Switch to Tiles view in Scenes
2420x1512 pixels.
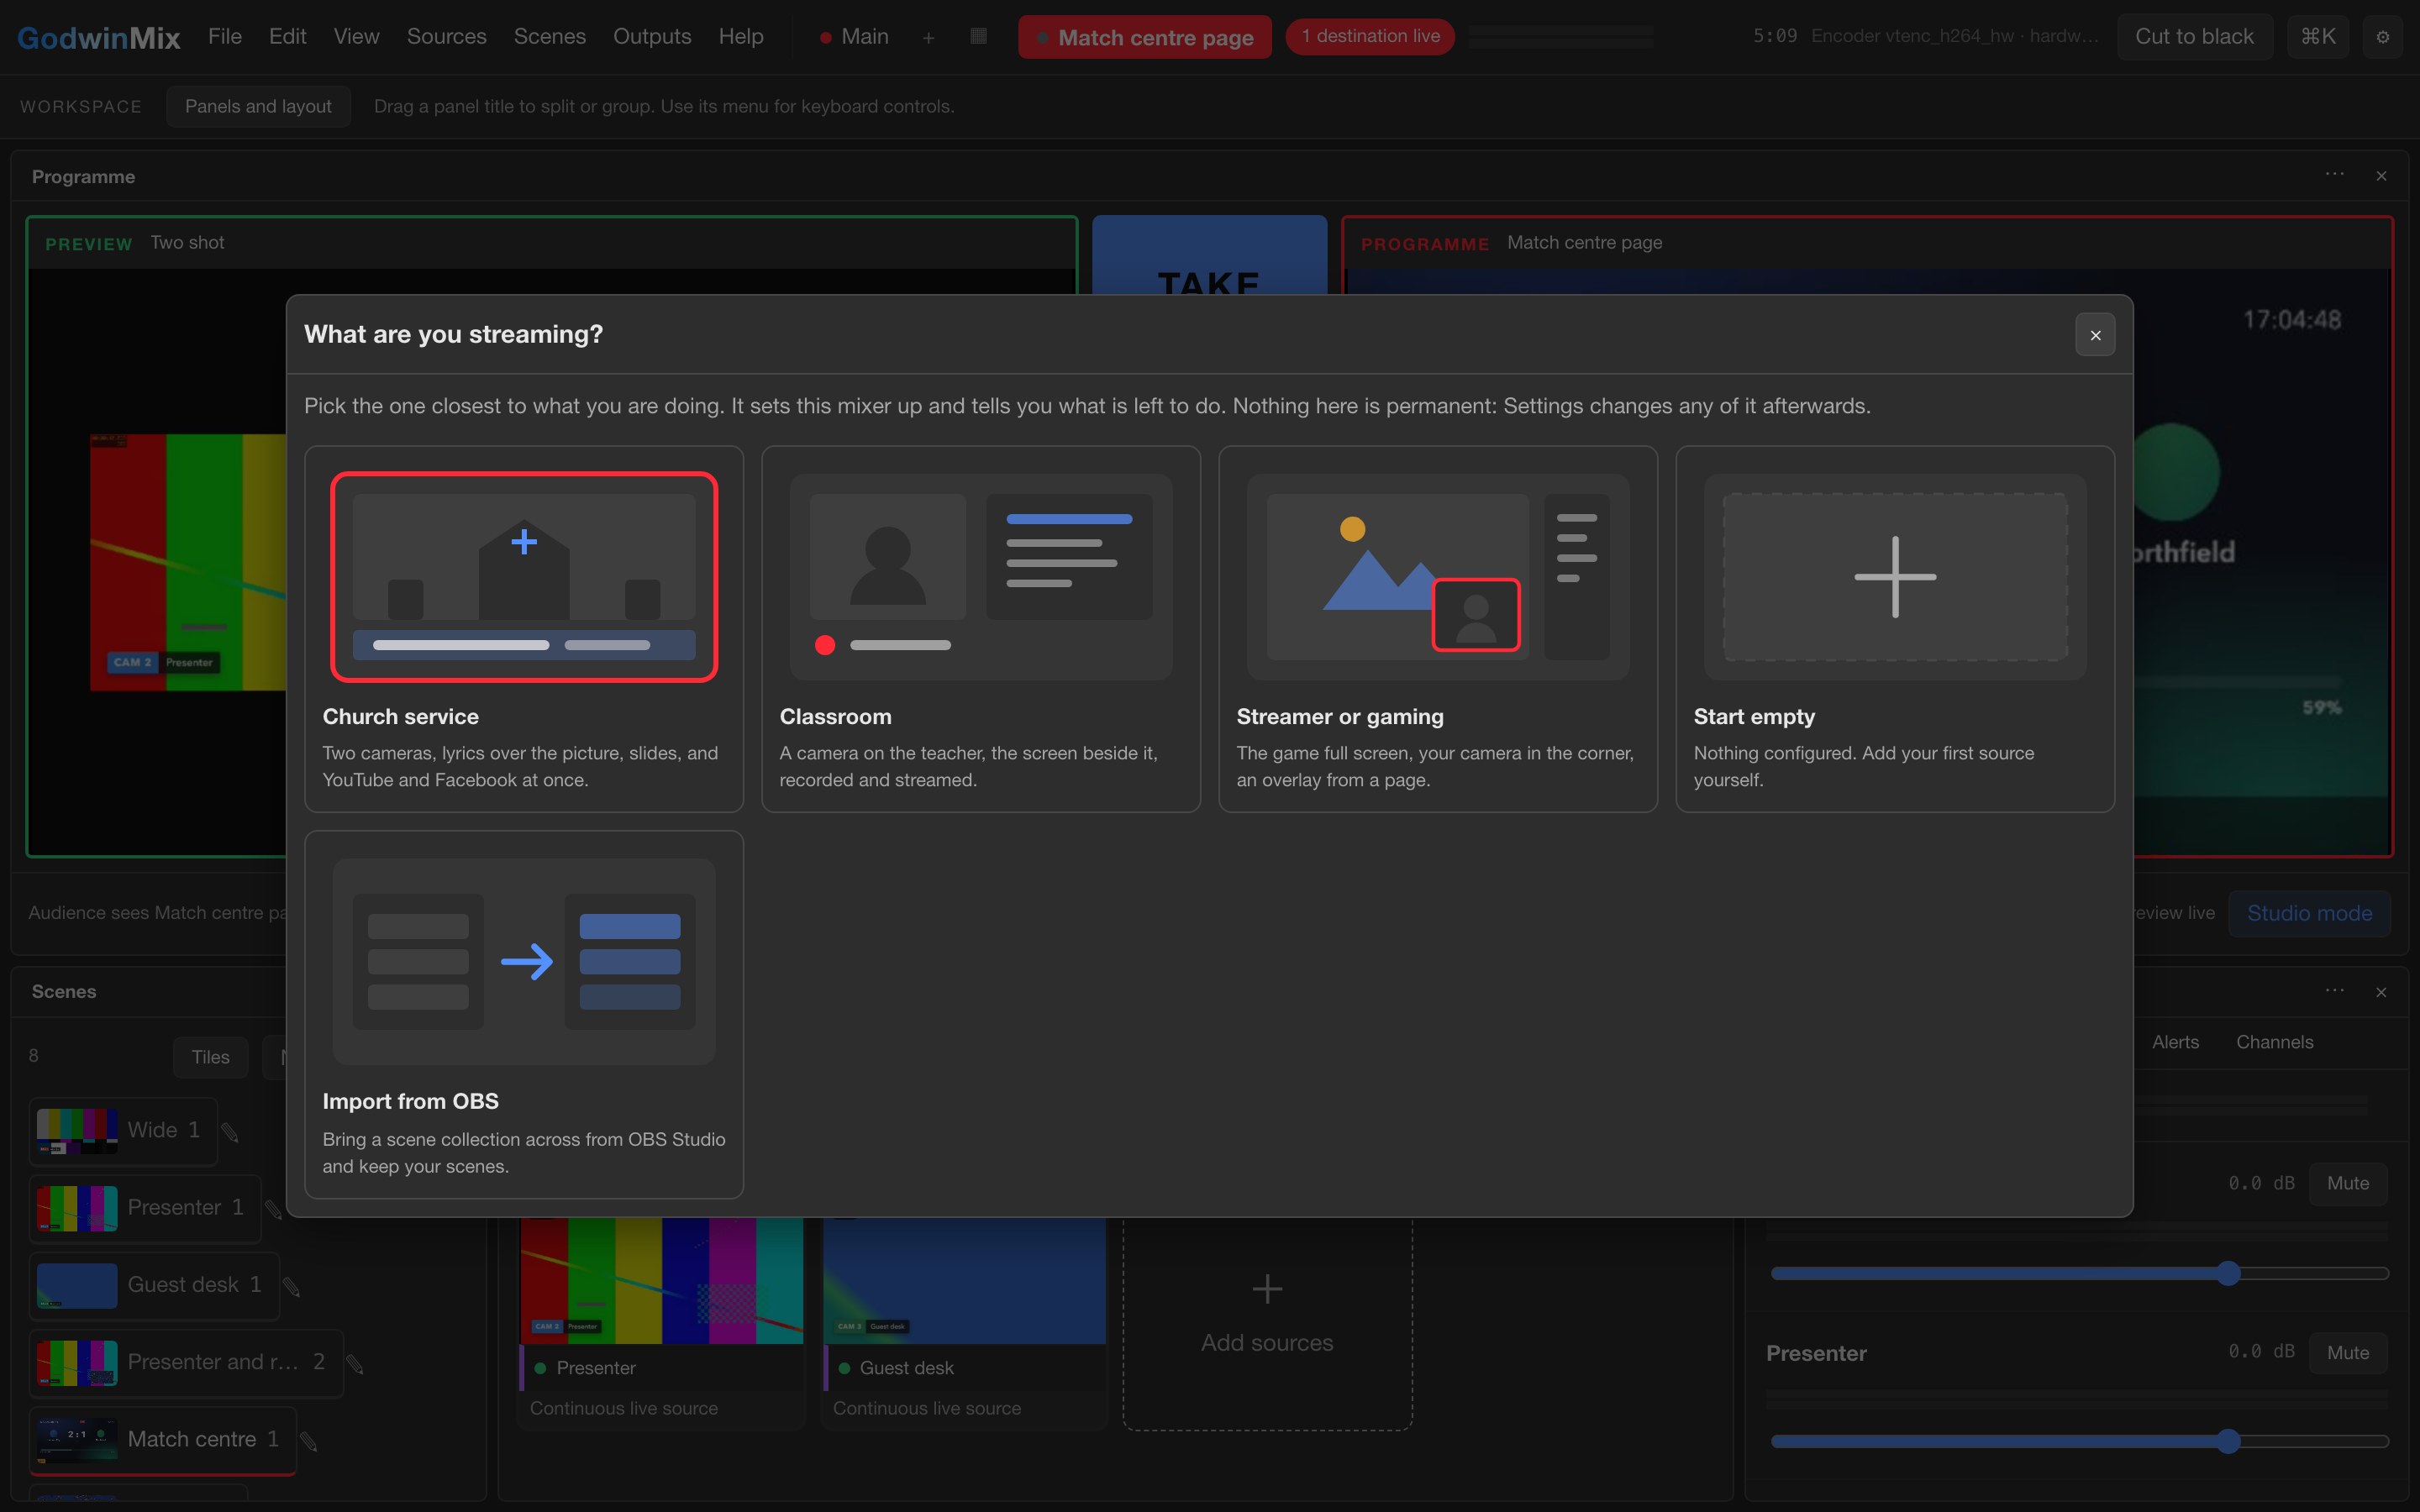tap(210, 1057)
